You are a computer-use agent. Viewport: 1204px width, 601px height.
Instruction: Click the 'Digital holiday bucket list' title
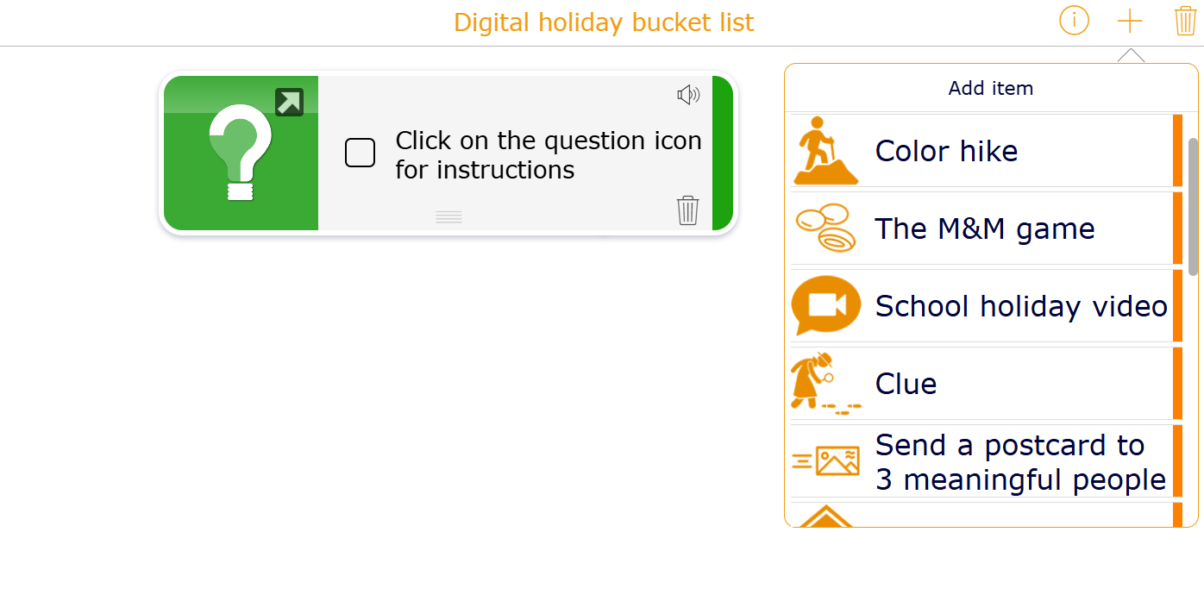coord(604,22)
